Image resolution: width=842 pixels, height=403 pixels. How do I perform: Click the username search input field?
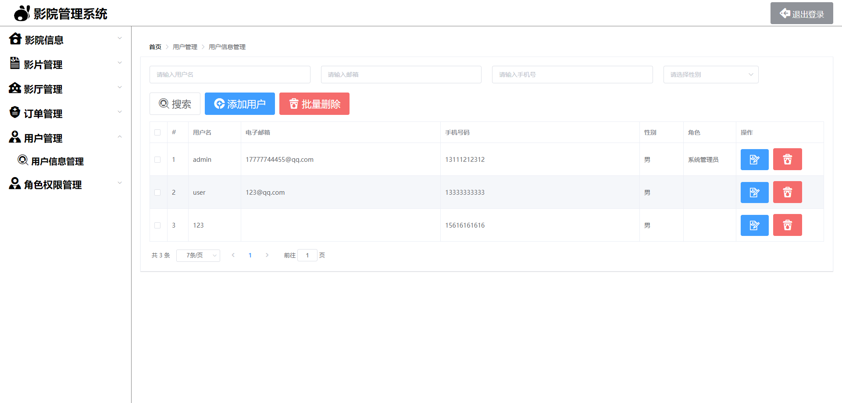[x=230, y=75]
